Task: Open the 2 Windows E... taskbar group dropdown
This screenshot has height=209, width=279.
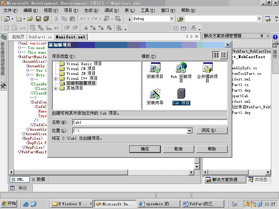Action: click(91, 204)
